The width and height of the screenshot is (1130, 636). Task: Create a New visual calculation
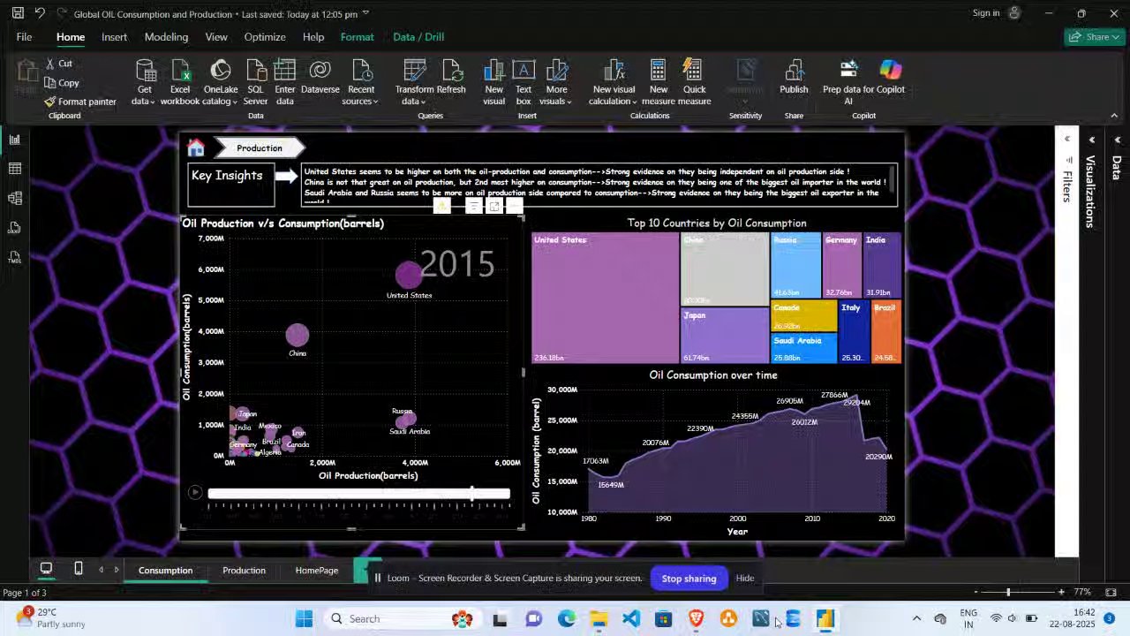click(x=614, y=82)
